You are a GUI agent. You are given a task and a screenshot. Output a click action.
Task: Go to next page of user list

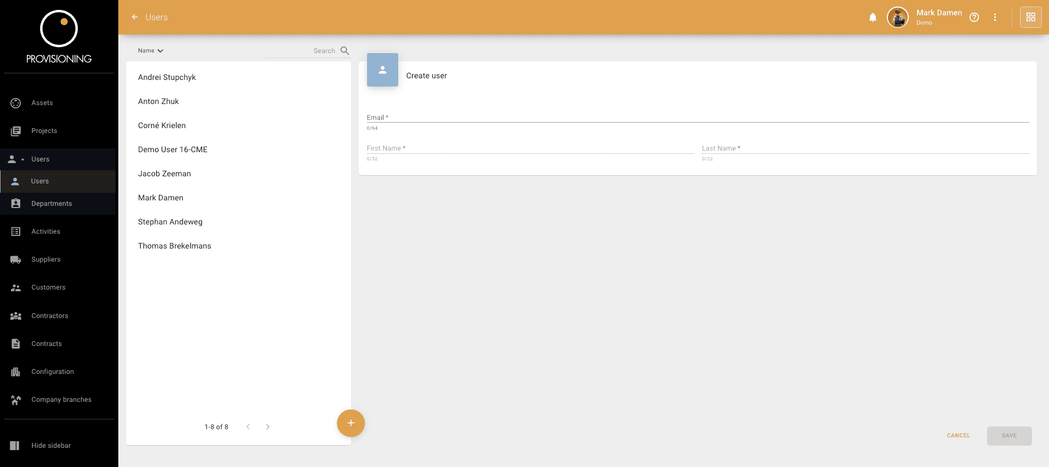coord(268,426)
